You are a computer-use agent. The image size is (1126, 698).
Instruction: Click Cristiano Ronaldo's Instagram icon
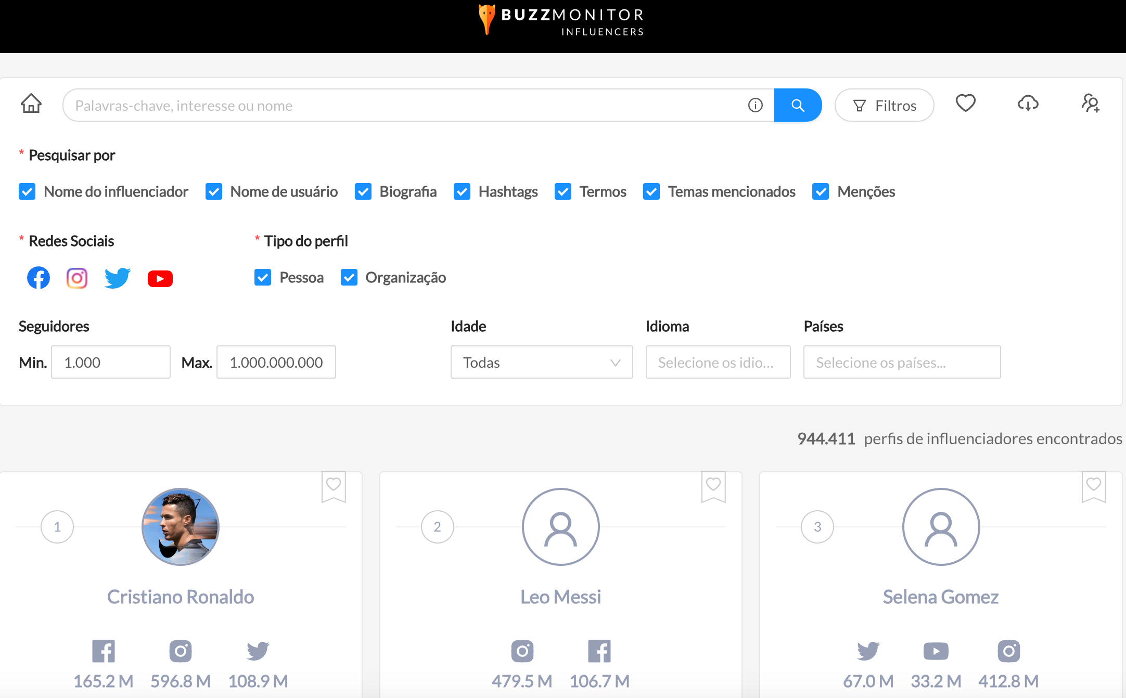[x=181, y=651]
